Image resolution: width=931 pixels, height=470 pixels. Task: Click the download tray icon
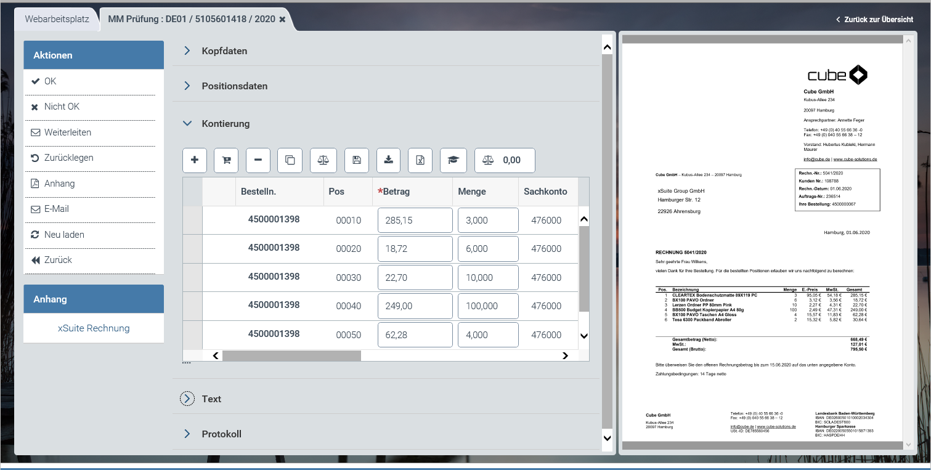(x=388, y=160)
